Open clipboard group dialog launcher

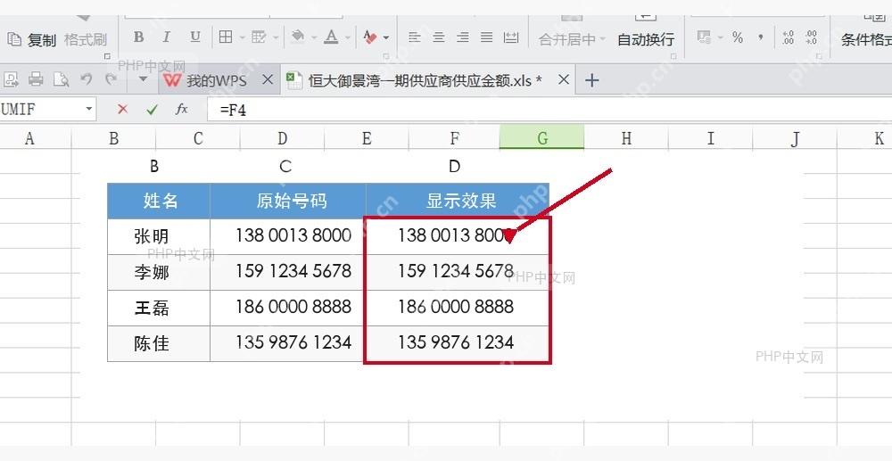pyautogui.click(x=108, y=56)
